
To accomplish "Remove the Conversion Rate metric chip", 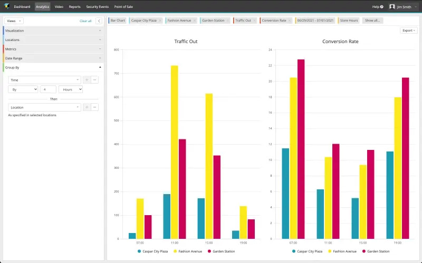I will coord(291,21).
